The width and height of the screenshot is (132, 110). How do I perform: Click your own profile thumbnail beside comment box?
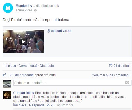pos(7,84)
